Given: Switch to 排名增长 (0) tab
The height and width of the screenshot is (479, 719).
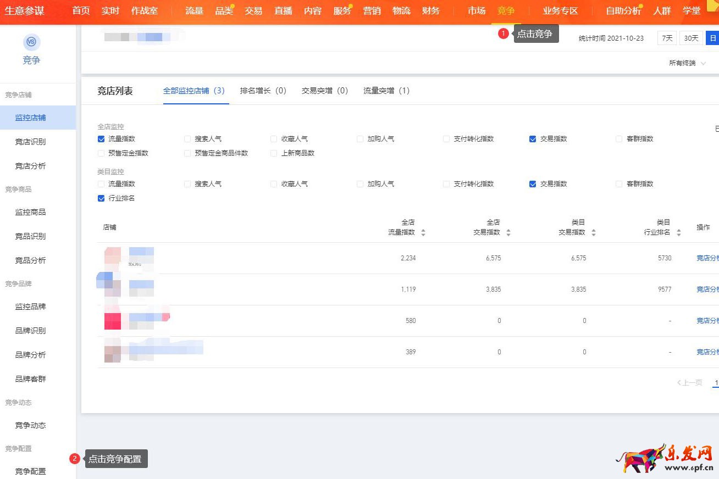Looking at the screenshot, I should pos(263,91).
